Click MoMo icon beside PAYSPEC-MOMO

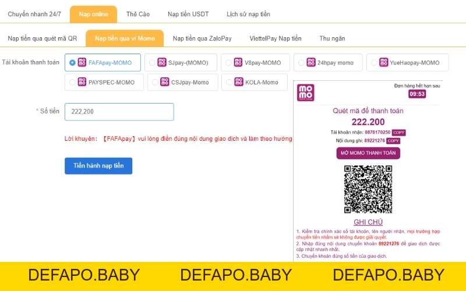[82, 81]
